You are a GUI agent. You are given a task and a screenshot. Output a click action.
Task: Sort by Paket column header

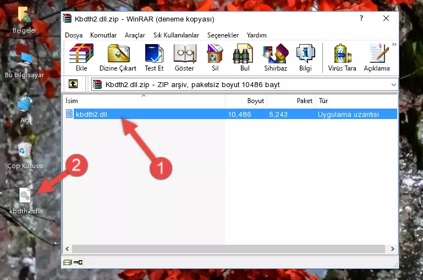click(291, 101)
